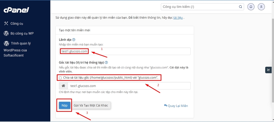Click the home icon in document root field
The image size is (274, 122).
coord(63,86)
